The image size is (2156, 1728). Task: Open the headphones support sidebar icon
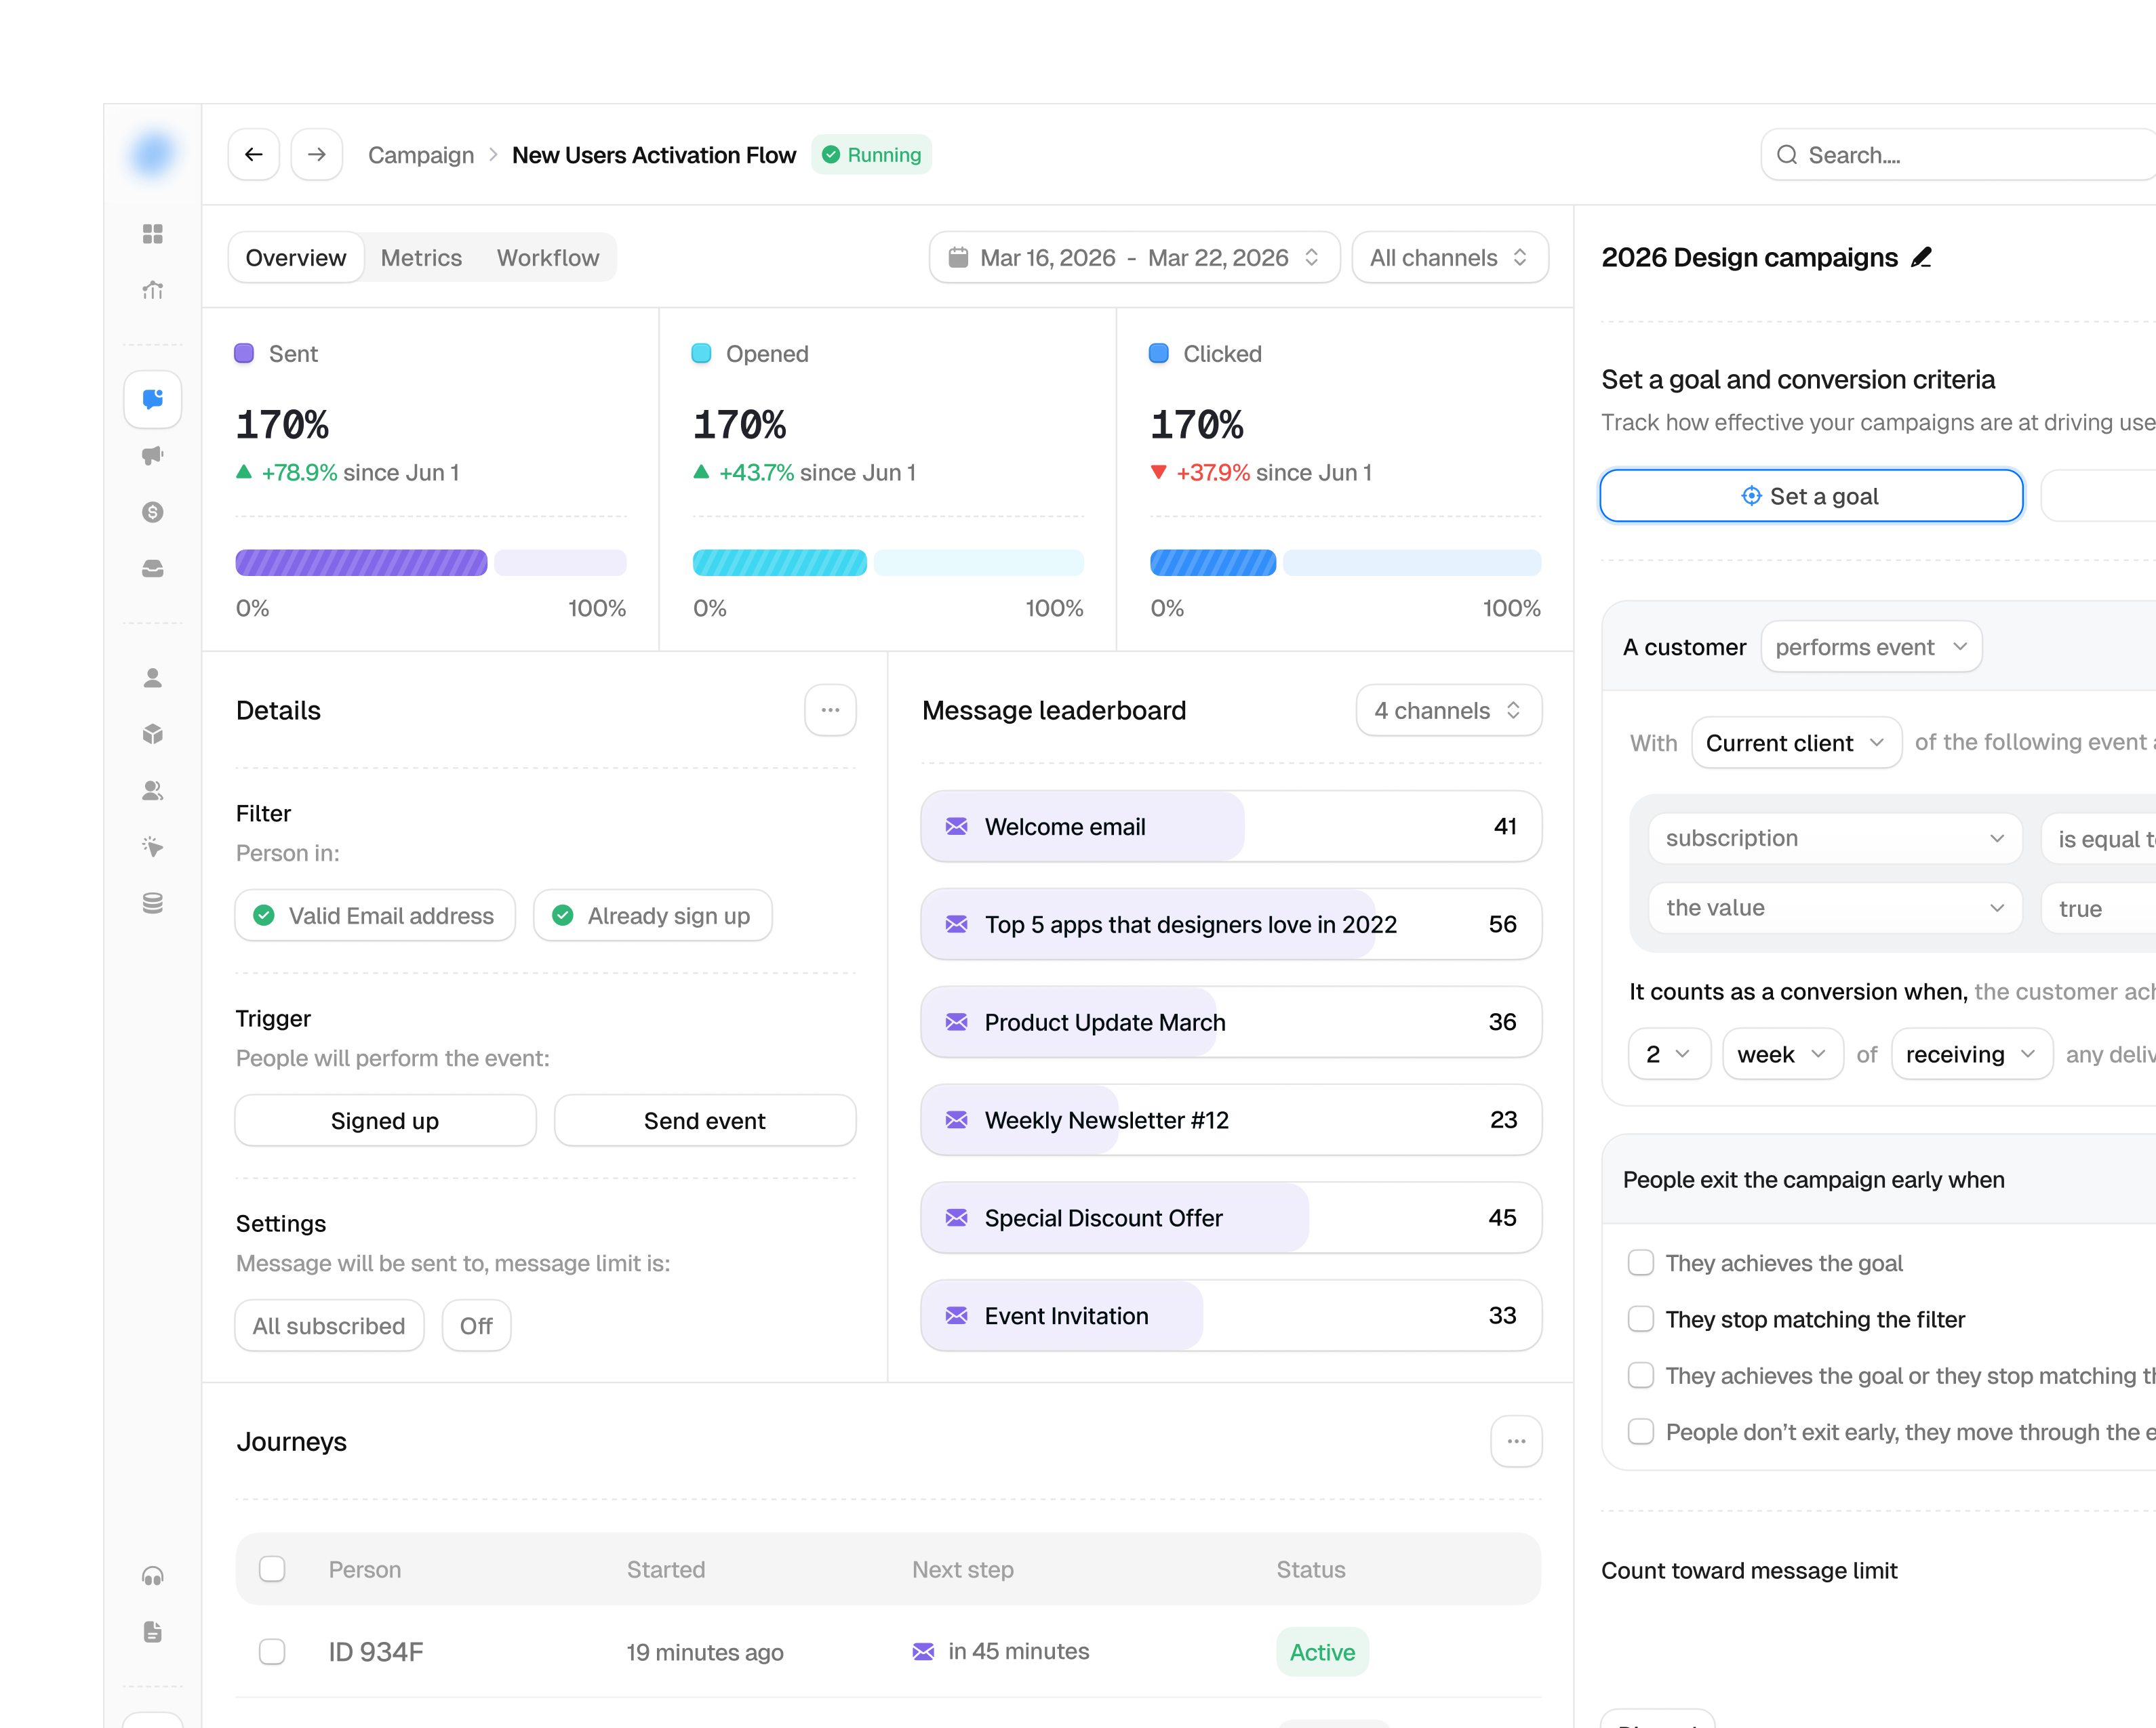152,1576
